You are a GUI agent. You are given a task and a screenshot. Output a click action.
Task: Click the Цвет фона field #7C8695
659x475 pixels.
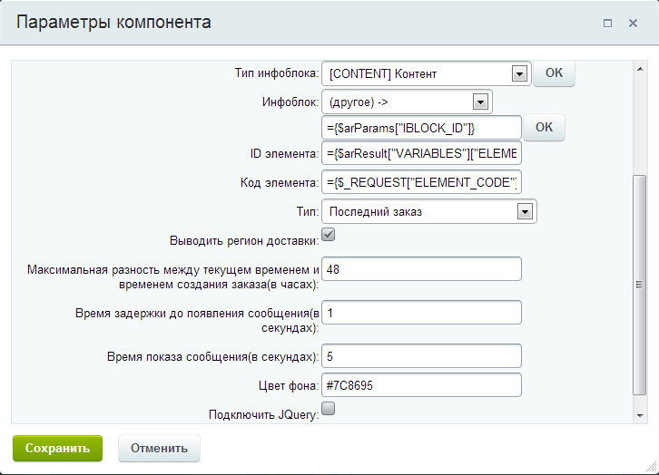coord(421,385)
